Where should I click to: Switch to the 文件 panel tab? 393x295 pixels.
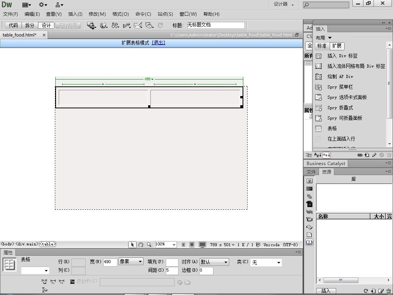pyautogui.click(x=311, y=172)
